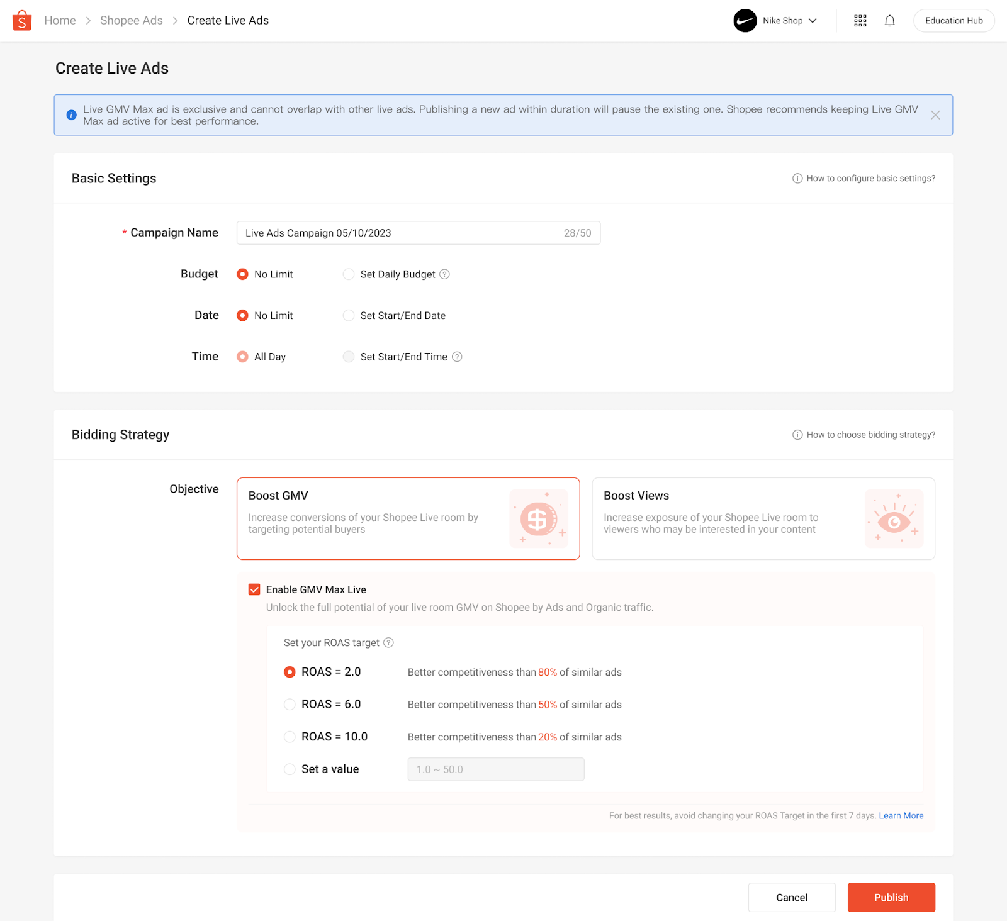
Task: Edit the Campaign Name field
Action: 419,233
